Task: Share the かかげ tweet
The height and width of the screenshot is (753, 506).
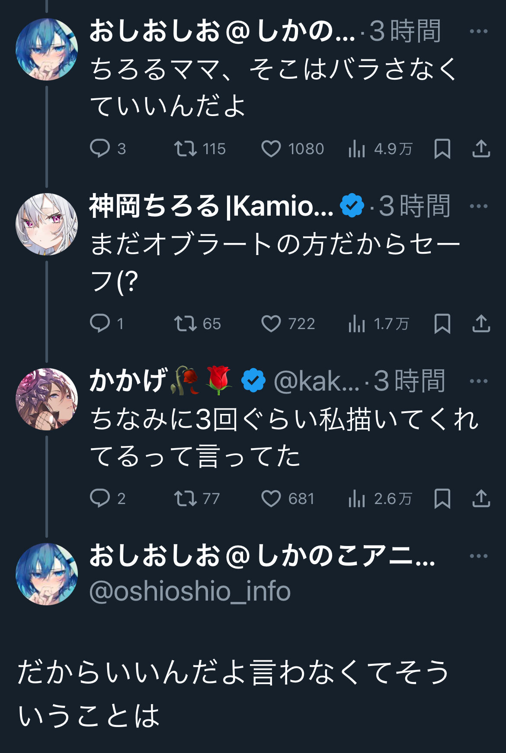Action: (481, 498)
